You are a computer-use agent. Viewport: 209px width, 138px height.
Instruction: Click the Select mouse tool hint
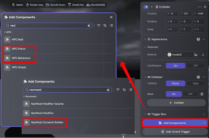coord(17,5)
